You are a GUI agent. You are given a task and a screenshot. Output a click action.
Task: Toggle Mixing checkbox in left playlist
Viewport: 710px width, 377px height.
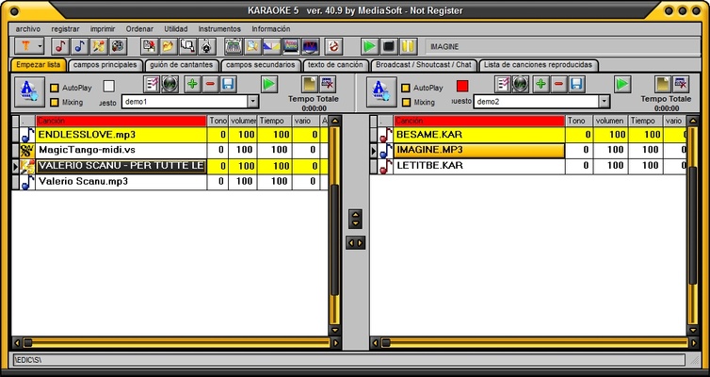55,102
